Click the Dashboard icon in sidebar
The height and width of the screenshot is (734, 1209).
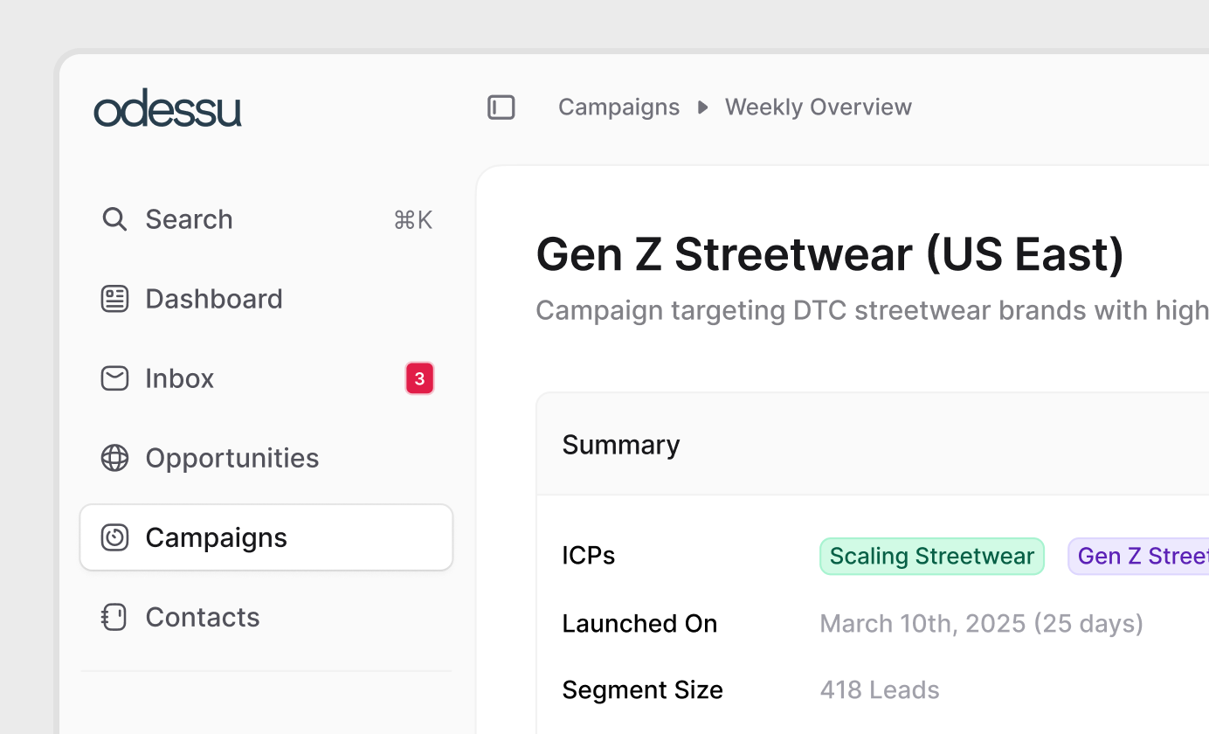(x=114, y=299)
